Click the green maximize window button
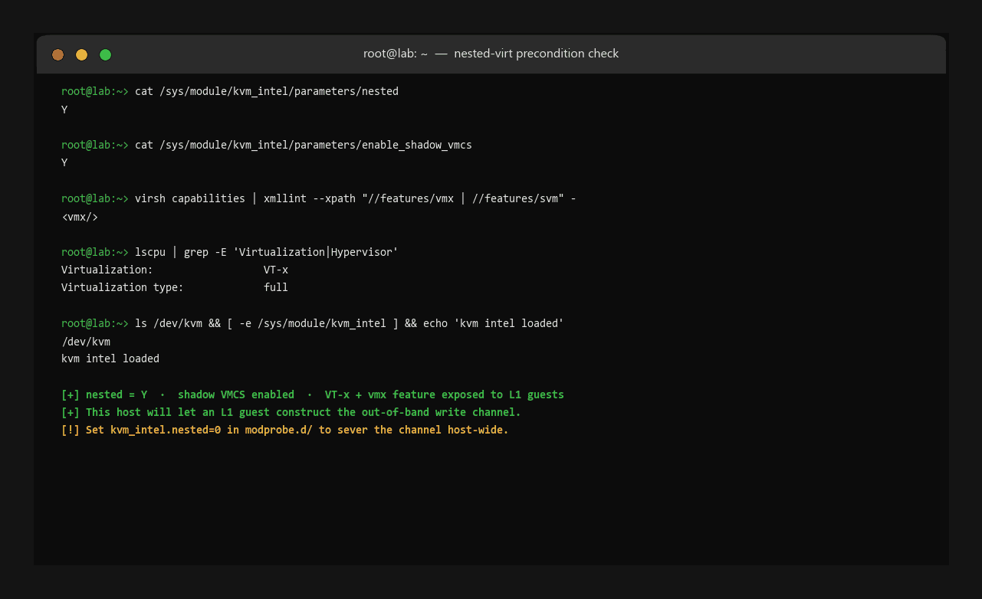The width and height of the screenshot is (982, 599). [106, 54]
